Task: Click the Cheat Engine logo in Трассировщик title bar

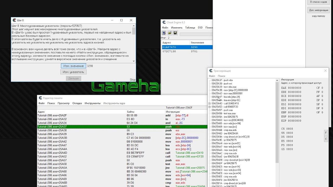Action: [x=211, y=71]
